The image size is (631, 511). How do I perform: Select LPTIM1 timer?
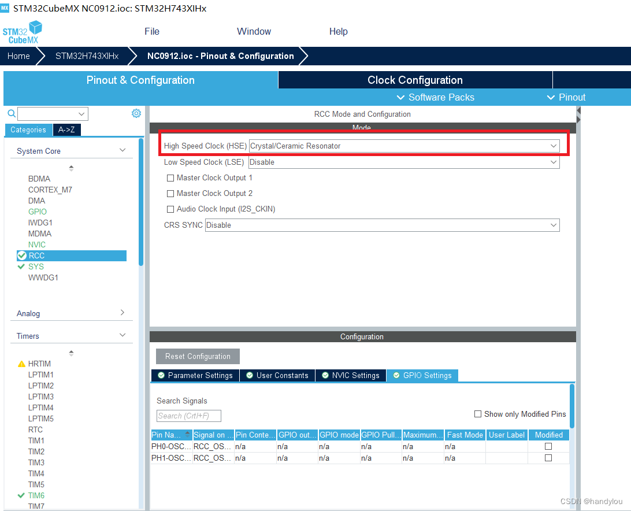40,375
